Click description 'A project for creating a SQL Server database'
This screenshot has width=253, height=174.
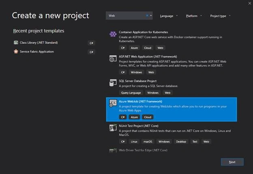[148, 86]
